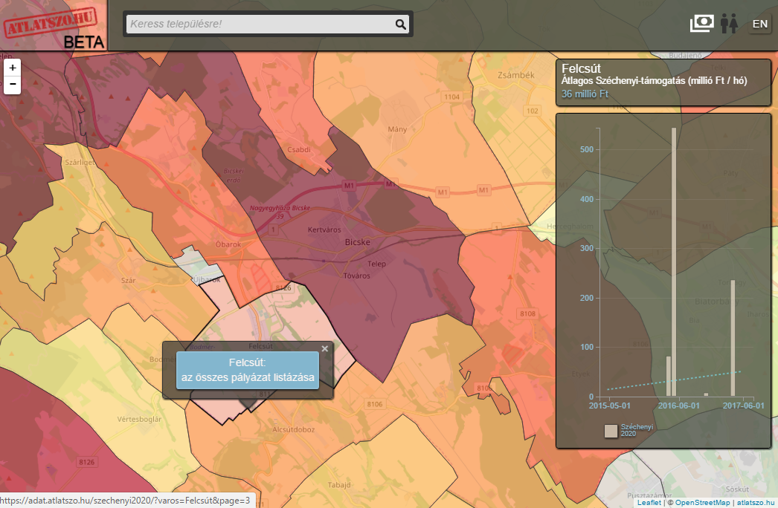778x508 pixels.
Task: Select the population people icon
Action: (728, 24)
